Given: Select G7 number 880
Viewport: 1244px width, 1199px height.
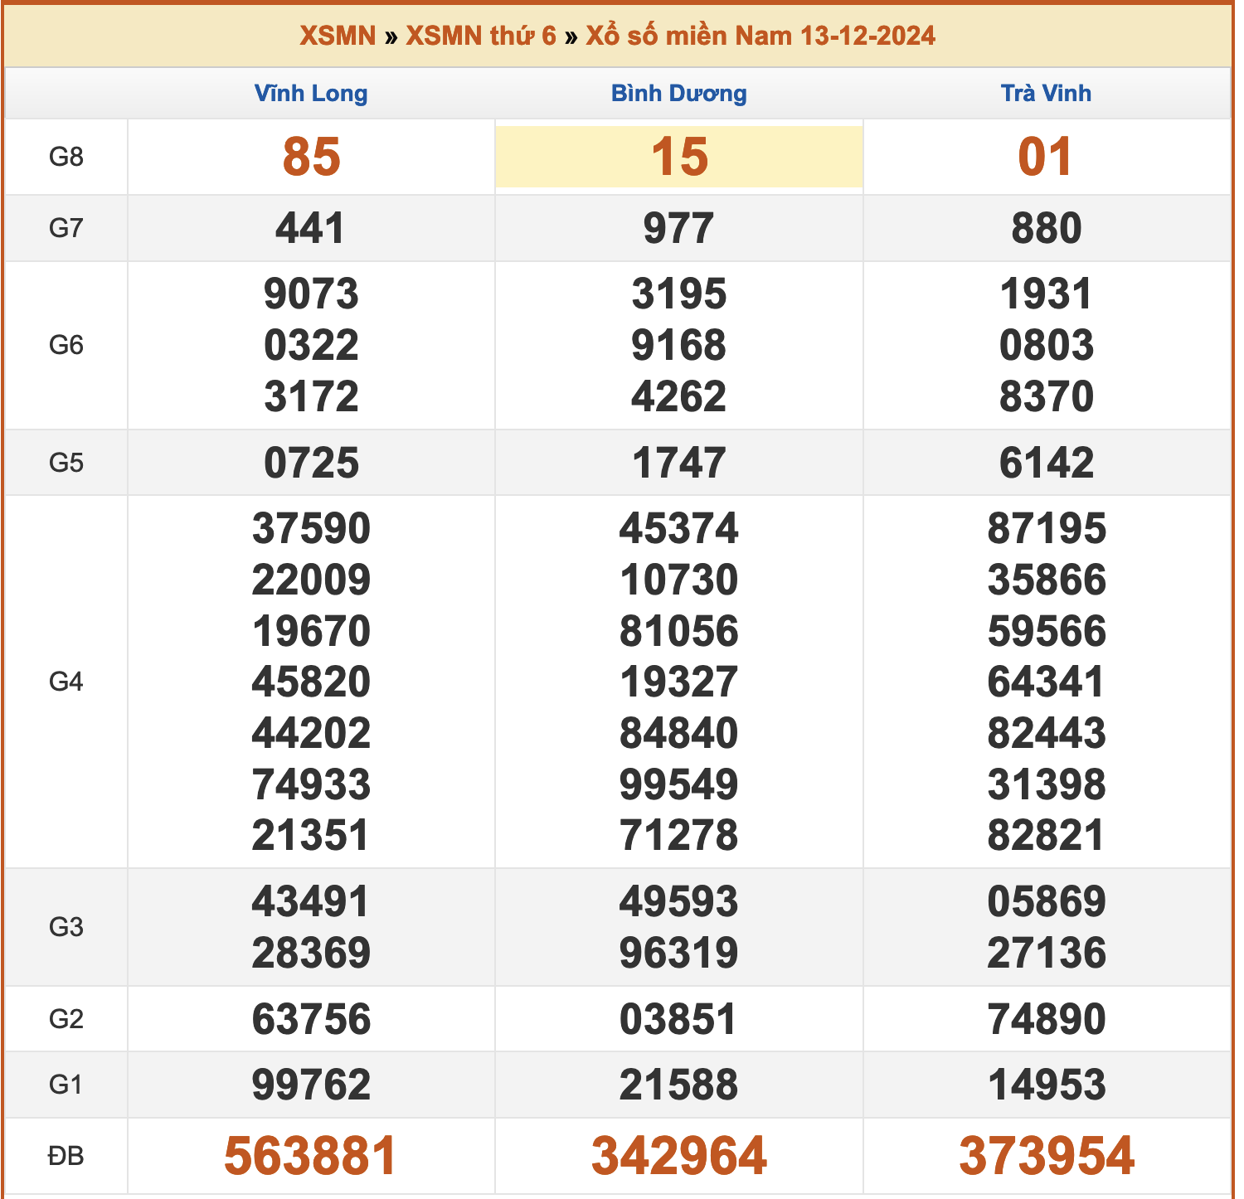Looking at the screenshot, I should [x=1047, y=228].
